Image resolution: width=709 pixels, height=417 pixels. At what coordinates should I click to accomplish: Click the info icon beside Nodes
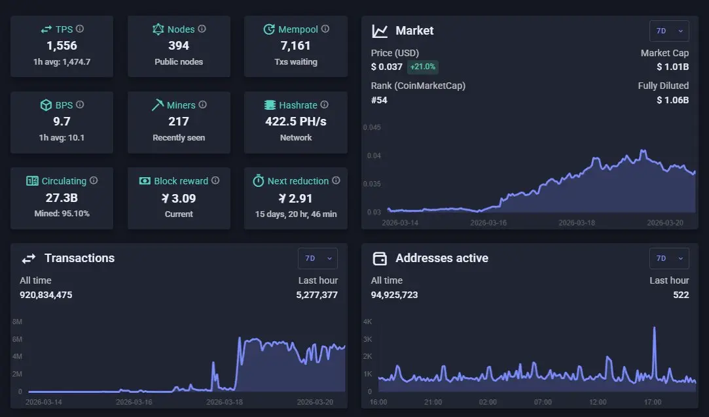point(202,29)
